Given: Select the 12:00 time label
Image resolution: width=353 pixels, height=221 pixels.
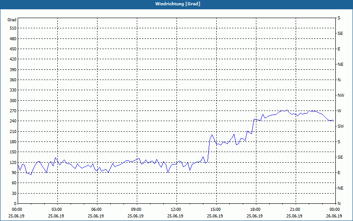Looking at the screenshot, I should click(x=176, y=210).
